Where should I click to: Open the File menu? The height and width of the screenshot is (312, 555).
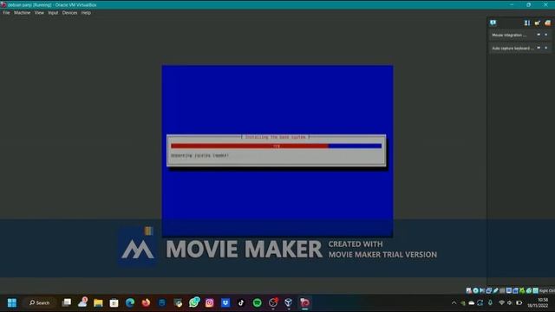(6, 13)
